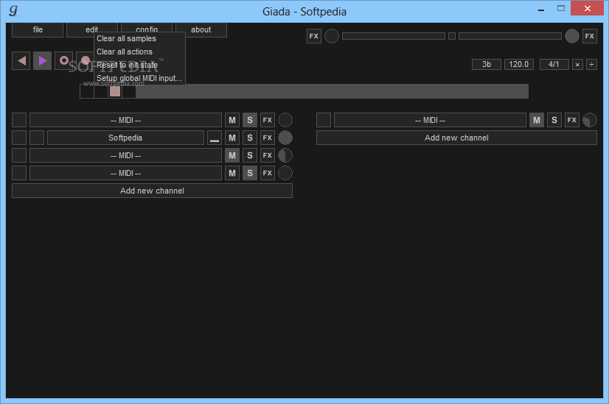The width and height of the screenshot is (609, 404).
Task: Unmute the third left-column MIDI channel
Action: 232,155
